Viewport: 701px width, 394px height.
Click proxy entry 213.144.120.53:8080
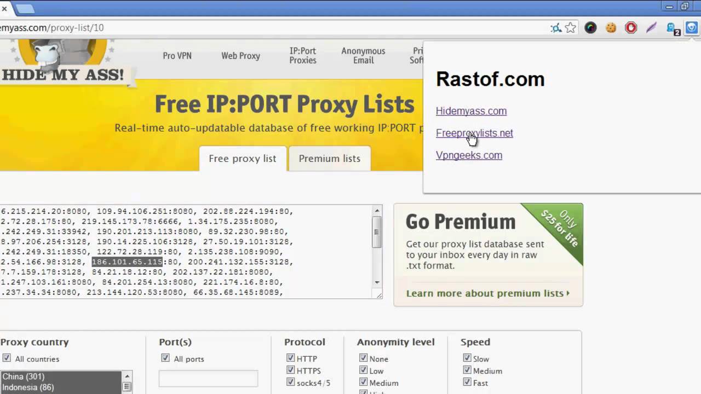click(x=135, y=292)
